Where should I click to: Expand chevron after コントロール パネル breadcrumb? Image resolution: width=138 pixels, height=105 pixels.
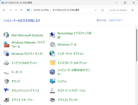point(51,10)
